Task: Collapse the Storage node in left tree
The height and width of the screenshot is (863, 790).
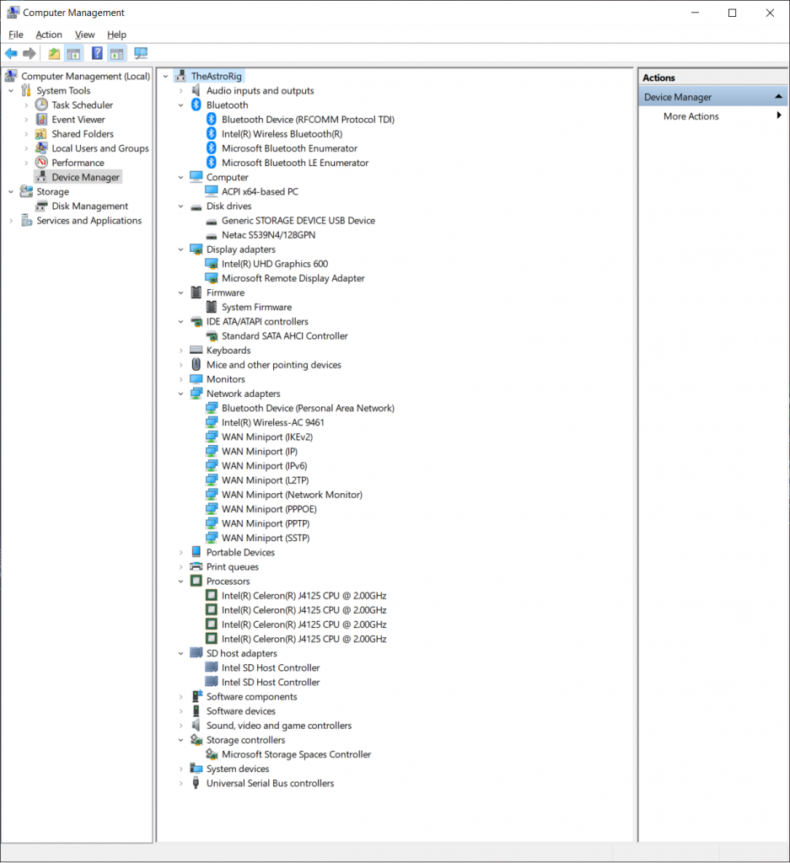Action: point(11,191)
